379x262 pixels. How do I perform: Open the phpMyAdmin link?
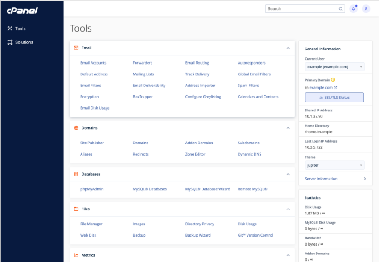coord(92,189)
